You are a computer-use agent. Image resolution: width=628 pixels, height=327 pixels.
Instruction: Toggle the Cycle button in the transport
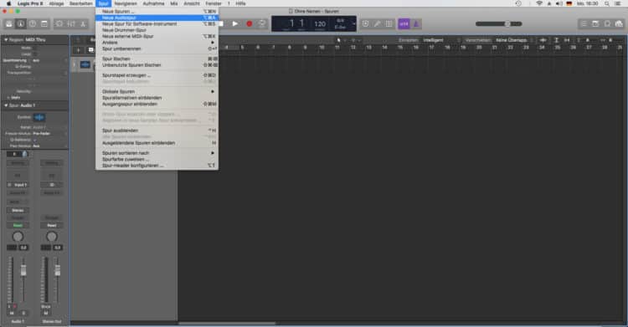[x=262, y=23]
